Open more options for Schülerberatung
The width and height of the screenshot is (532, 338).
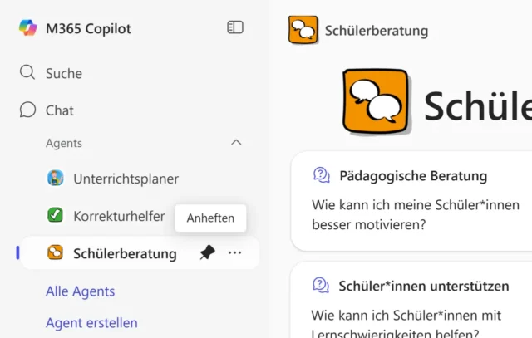[235, 253]
